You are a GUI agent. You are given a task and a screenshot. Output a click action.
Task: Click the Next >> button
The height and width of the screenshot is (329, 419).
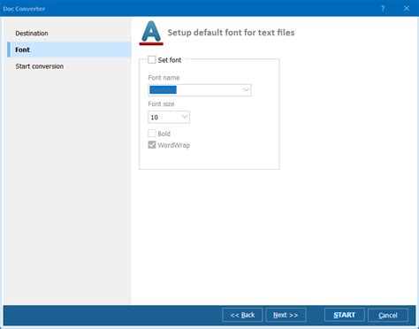coord(286,315)
